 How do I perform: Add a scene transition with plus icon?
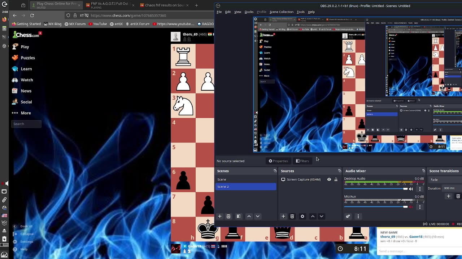pos(449,196)
